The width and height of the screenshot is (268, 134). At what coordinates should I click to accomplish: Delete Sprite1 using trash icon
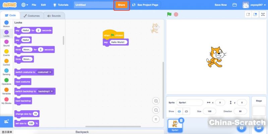181,120
